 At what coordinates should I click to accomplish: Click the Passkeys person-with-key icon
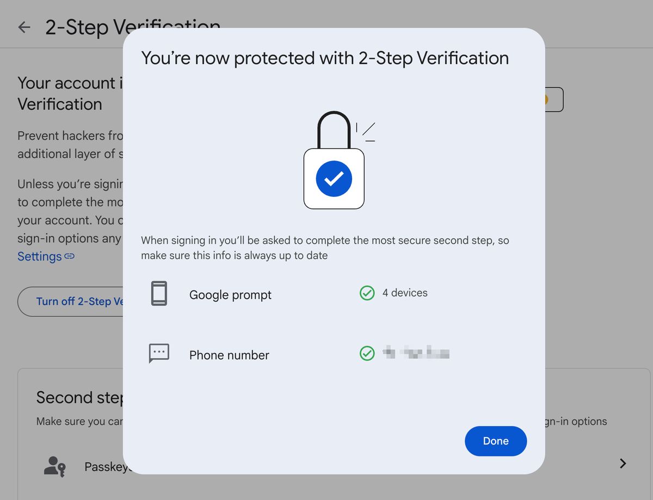(x=54, y=466)
